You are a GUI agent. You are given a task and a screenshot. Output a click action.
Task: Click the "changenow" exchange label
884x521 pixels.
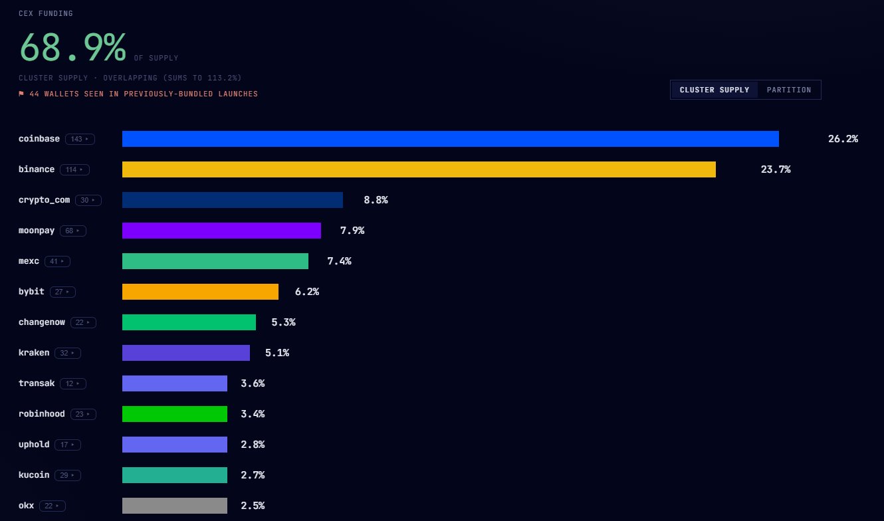click(42, 323)
